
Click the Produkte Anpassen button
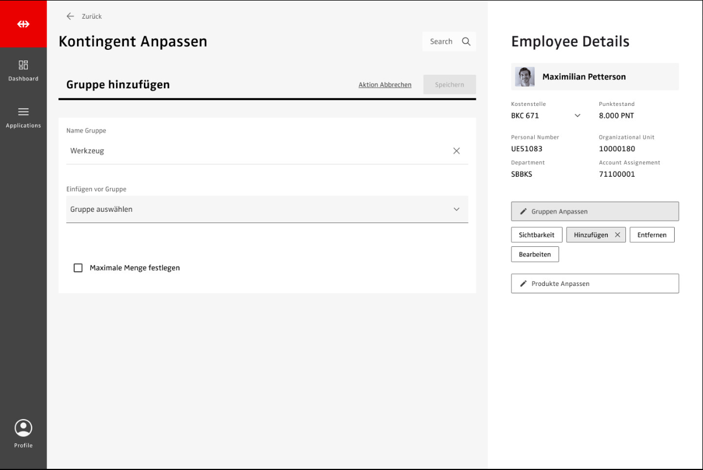tap(594, 284)
